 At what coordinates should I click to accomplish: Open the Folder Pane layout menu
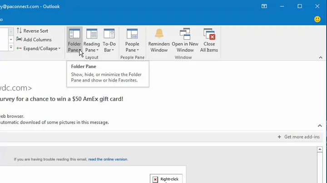tap(74, 40)
